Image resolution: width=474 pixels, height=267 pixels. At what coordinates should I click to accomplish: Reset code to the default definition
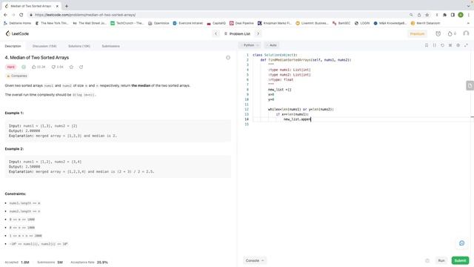[442, 45]
